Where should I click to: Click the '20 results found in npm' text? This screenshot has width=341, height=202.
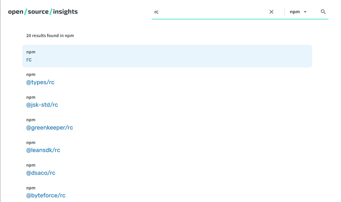(x=50, y=35)
